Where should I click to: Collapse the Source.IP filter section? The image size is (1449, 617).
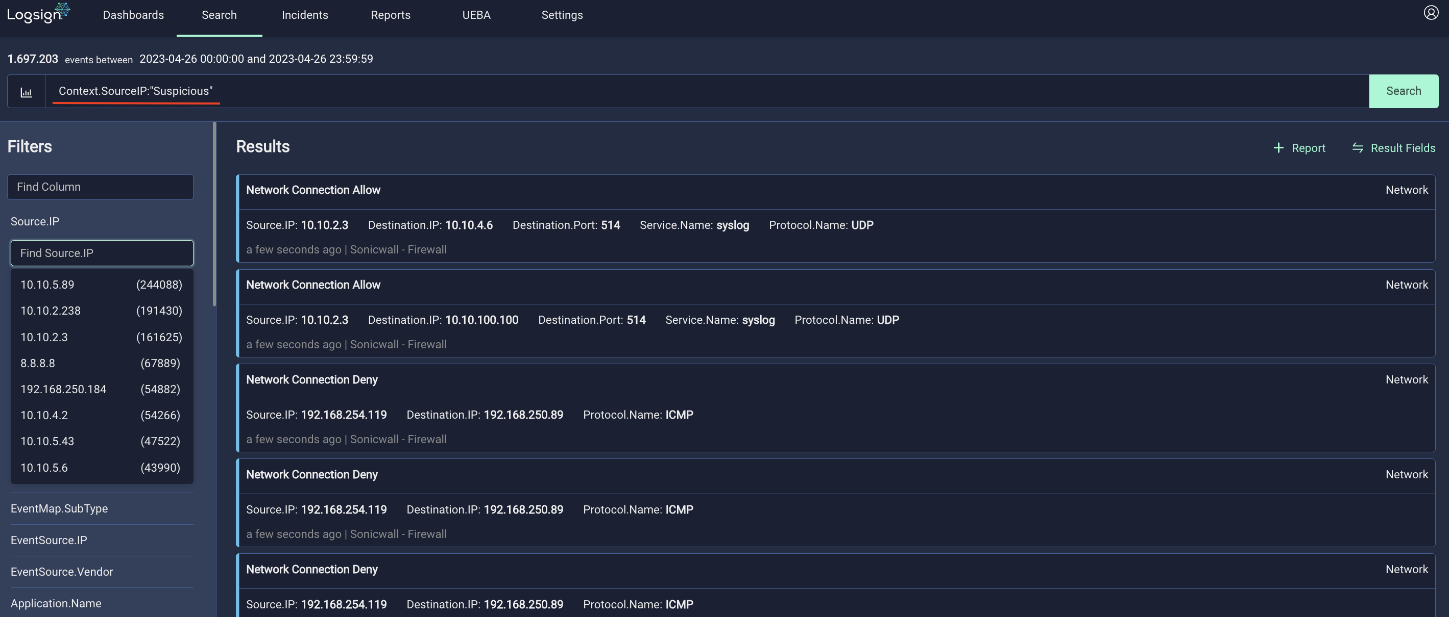(x=35, y=221)
